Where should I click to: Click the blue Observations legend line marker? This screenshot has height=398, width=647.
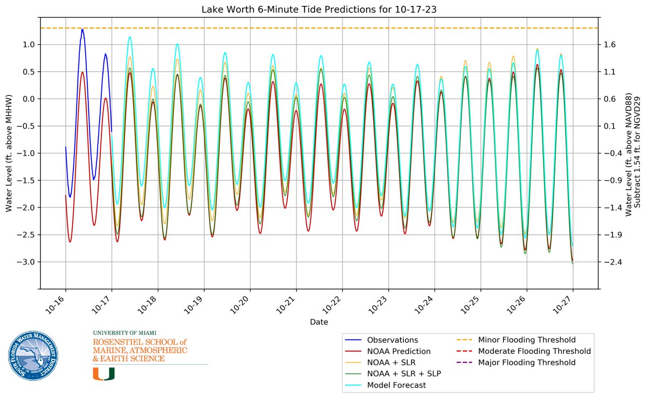click(353, 340)
